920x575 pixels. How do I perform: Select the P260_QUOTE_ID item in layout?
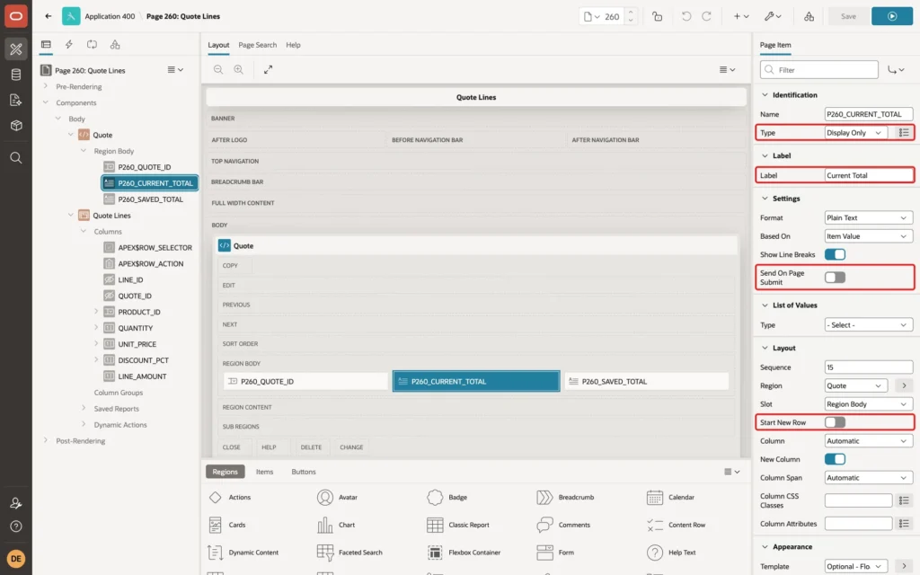[x=305, y=381]
